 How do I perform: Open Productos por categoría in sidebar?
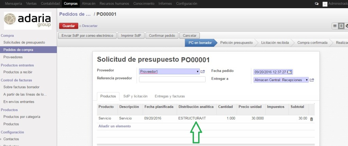[22, 117]
